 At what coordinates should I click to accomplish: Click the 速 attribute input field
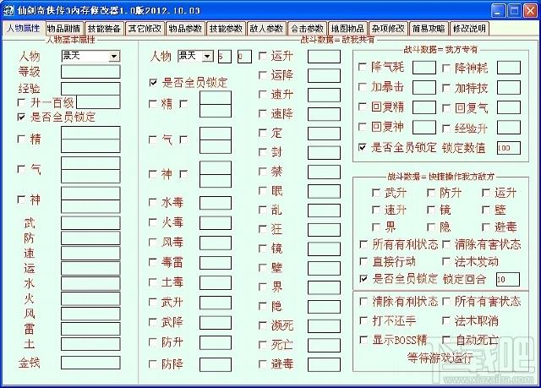(90, 254)
